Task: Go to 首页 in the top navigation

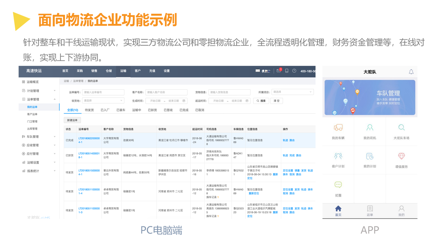Action: tap(65, 71)
